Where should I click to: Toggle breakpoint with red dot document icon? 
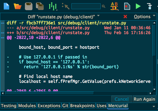point(127,6)
